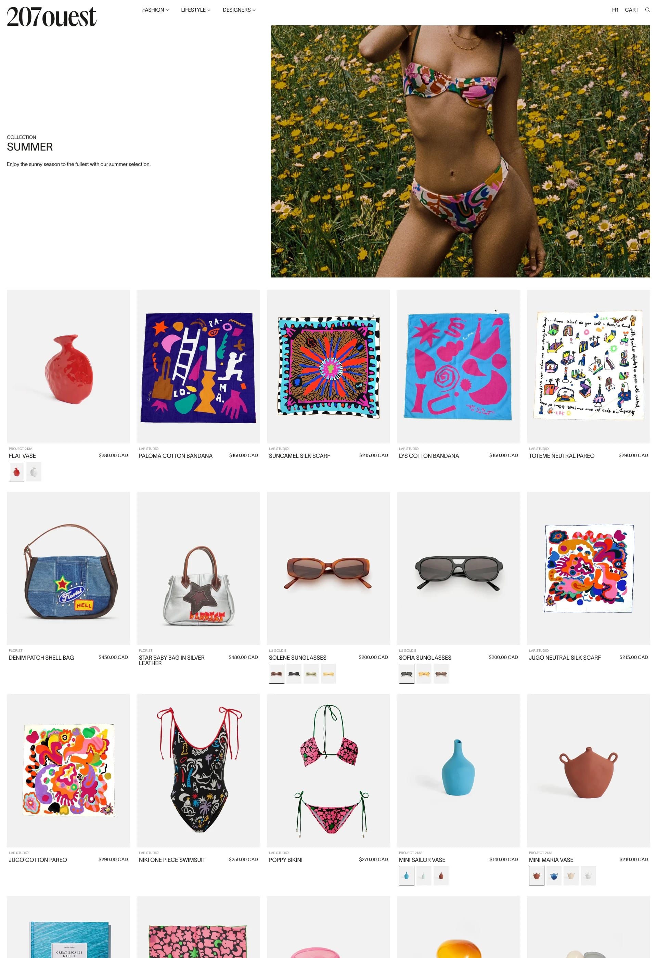Expand the Designers dropdown menu

(x=239, y=10)
